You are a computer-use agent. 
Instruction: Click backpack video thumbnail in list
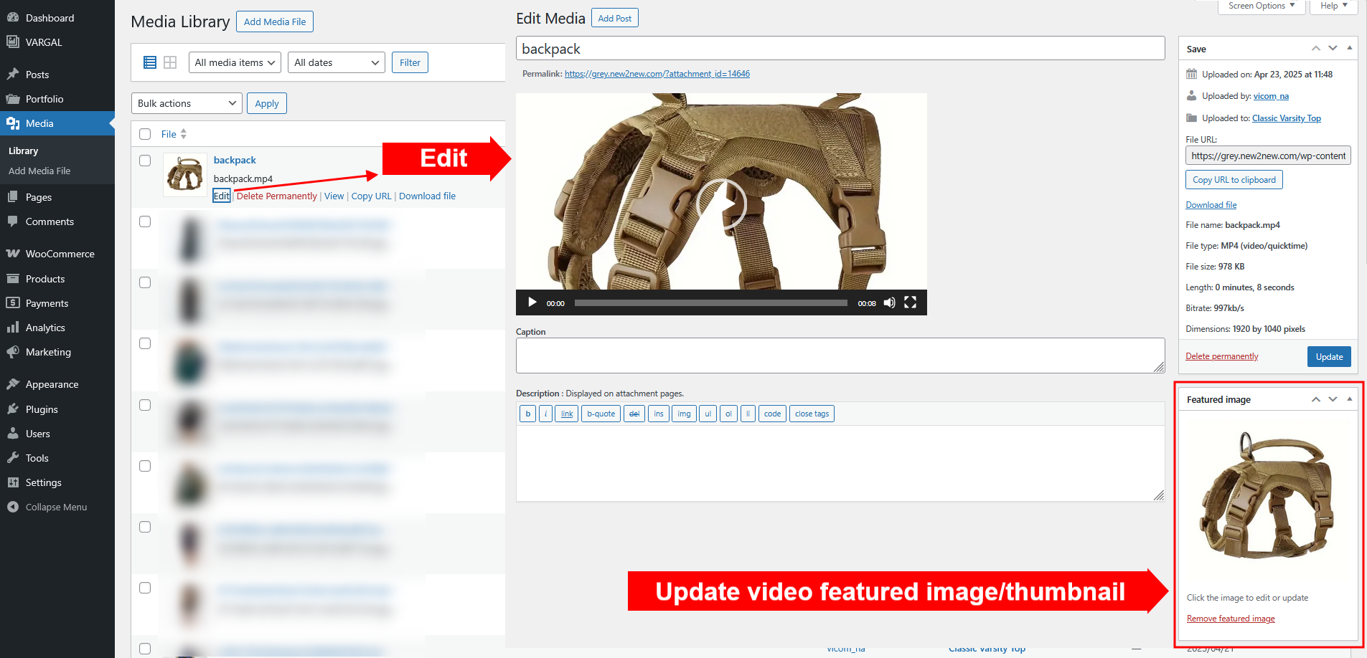(x=185, y=175)
